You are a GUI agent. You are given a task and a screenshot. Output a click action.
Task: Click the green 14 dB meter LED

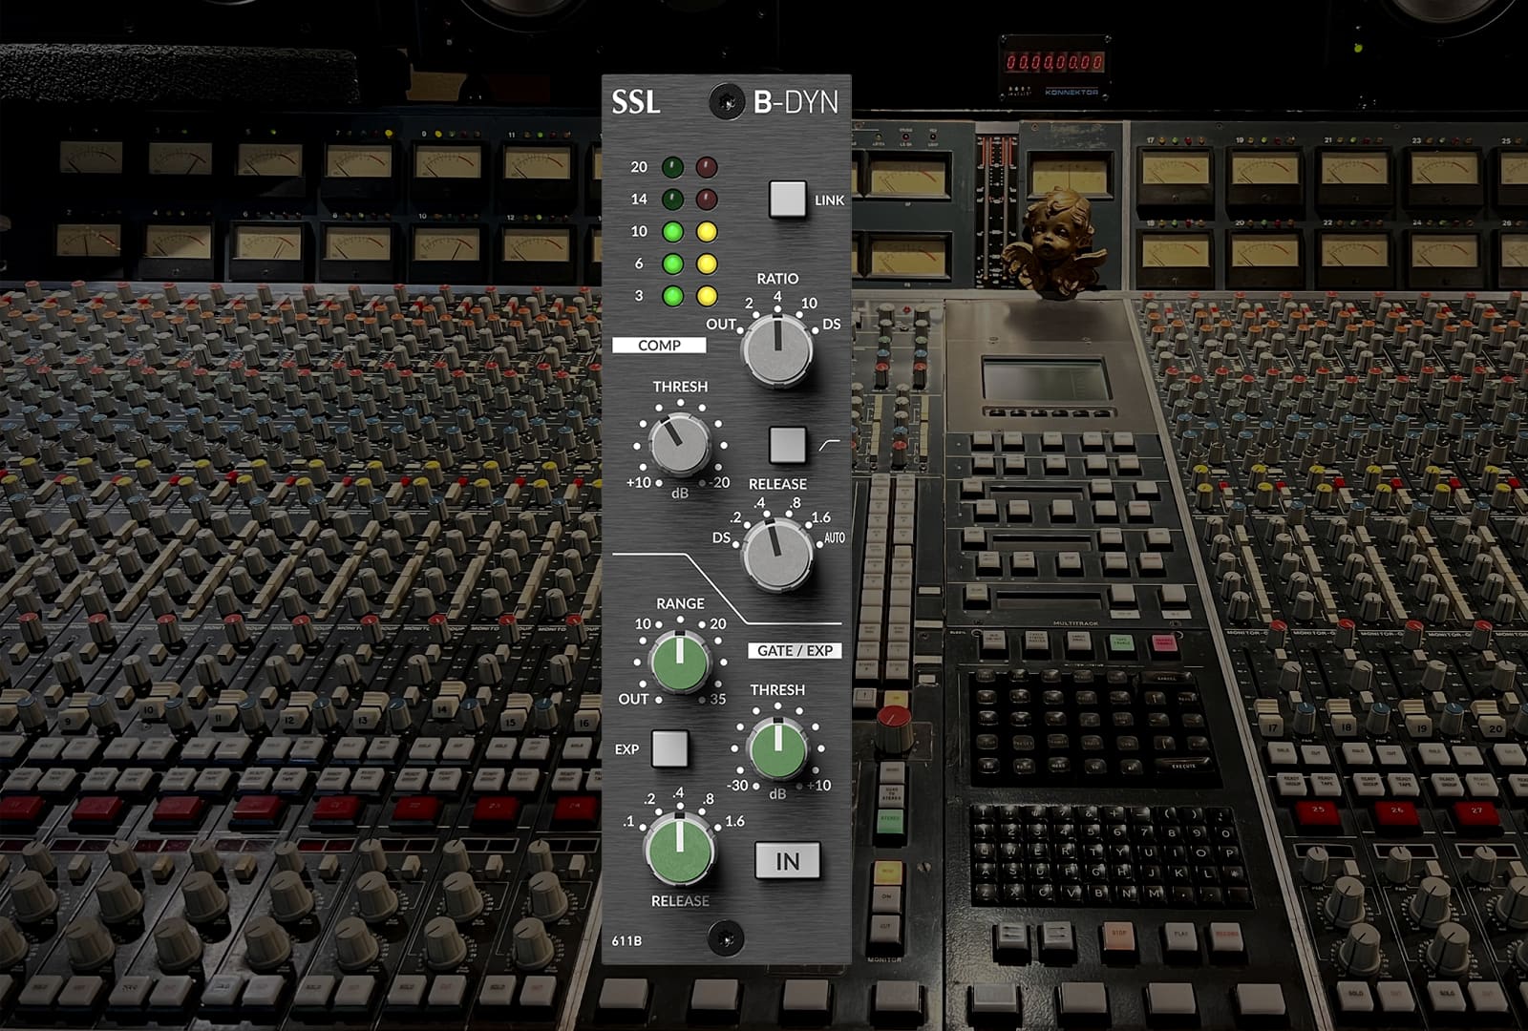click(x=673, y=200)
